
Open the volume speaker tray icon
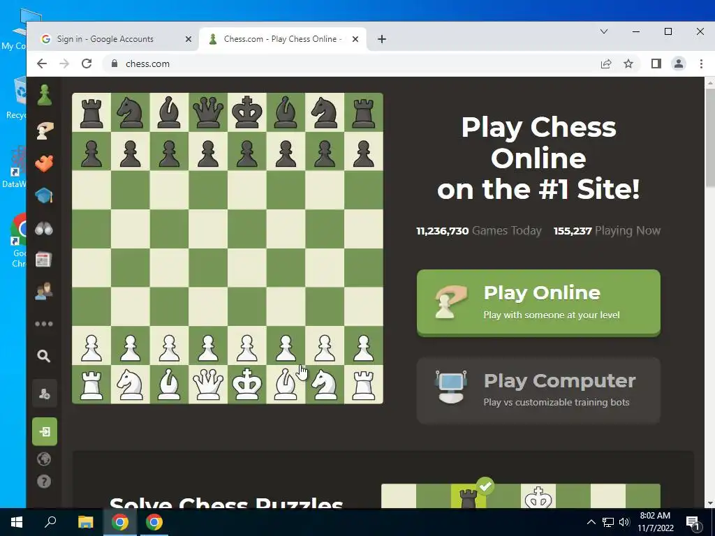pos(624,522)
